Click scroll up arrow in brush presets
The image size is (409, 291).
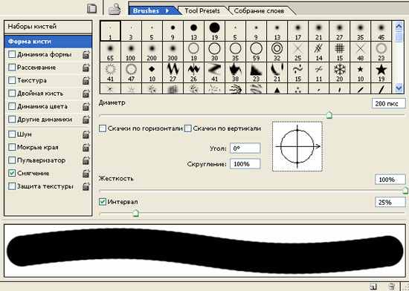pos(399,26)
